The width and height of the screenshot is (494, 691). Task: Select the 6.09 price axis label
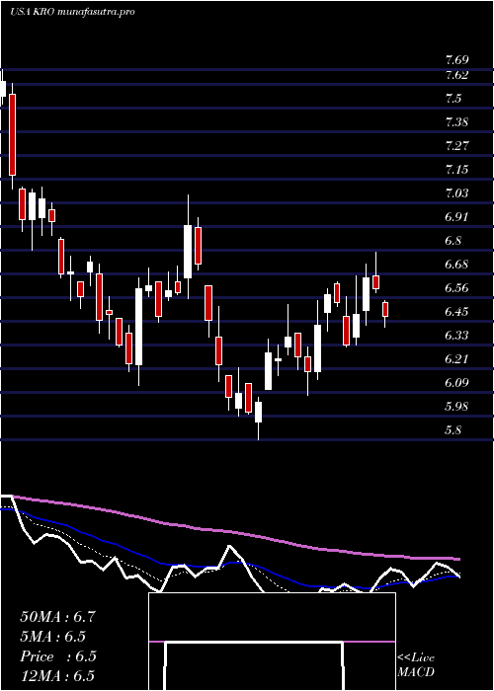click(456, 383)
